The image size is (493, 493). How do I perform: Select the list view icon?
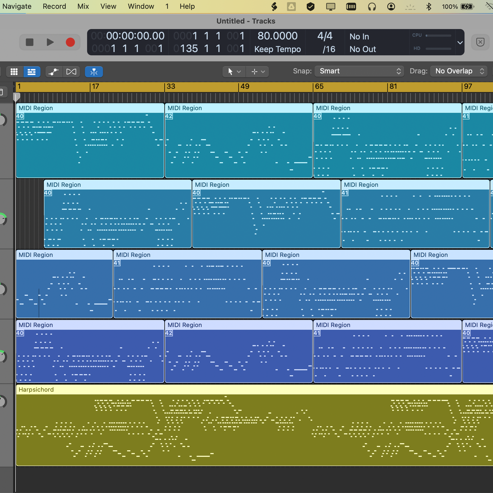(32, 72)
